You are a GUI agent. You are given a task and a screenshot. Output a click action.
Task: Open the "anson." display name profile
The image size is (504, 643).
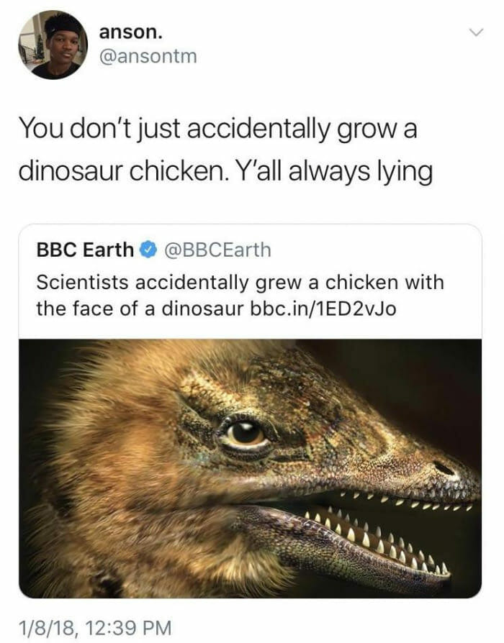(130, 32)
